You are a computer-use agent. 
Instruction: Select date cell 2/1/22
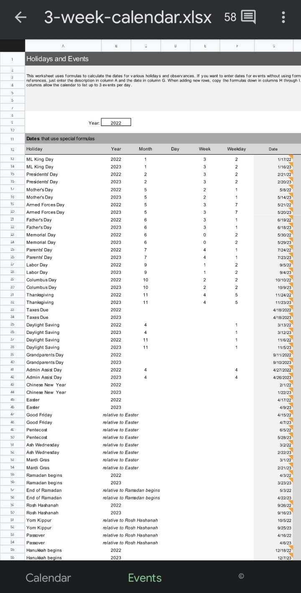tap(274, 385)
